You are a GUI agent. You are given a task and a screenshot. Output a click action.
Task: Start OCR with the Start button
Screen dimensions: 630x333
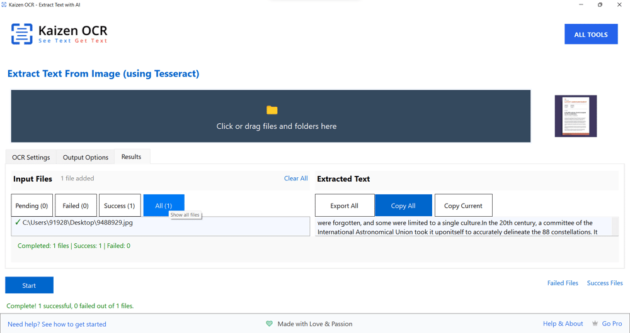[29, 285]
